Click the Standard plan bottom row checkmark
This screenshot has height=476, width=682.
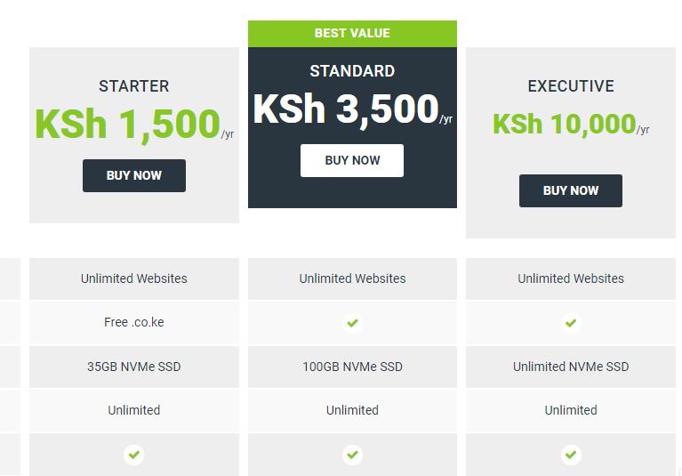(352, 455)
